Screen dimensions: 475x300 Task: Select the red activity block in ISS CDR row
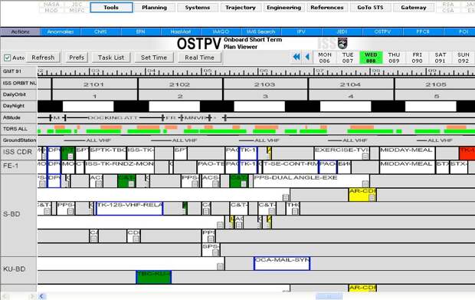click(x=467, y=153)
